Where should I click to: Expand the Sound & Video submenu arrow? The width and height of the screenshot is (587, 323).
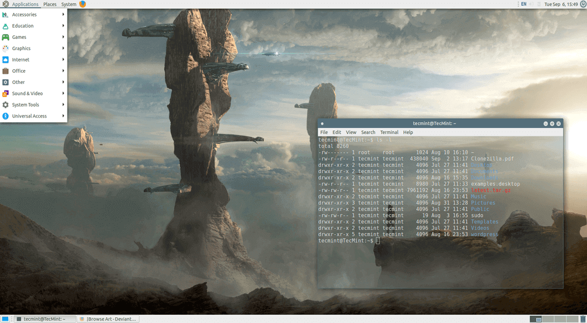63,93
